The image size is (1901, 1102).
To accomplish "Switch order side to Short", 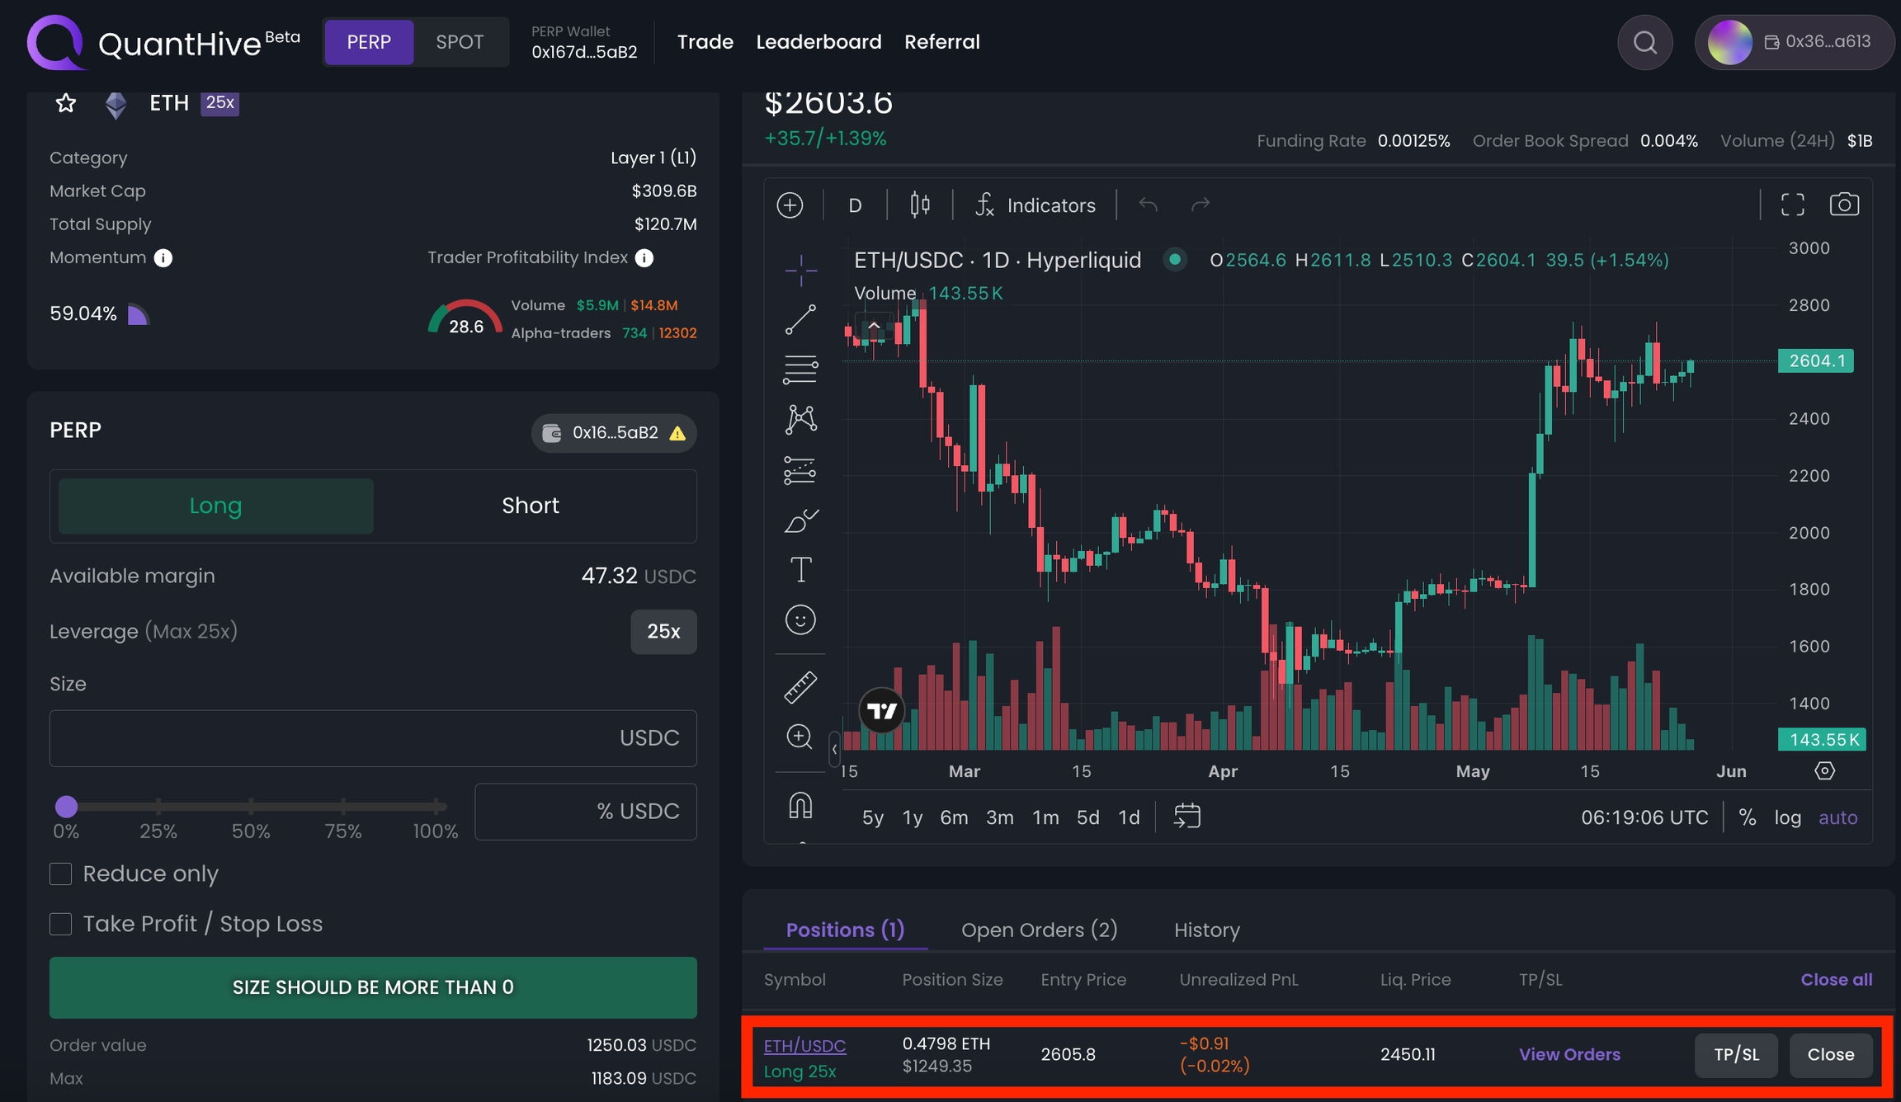I will point(530,506).
